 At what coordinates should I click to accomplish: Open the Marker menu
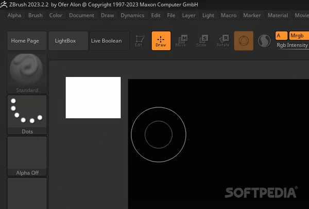[252, 15]
